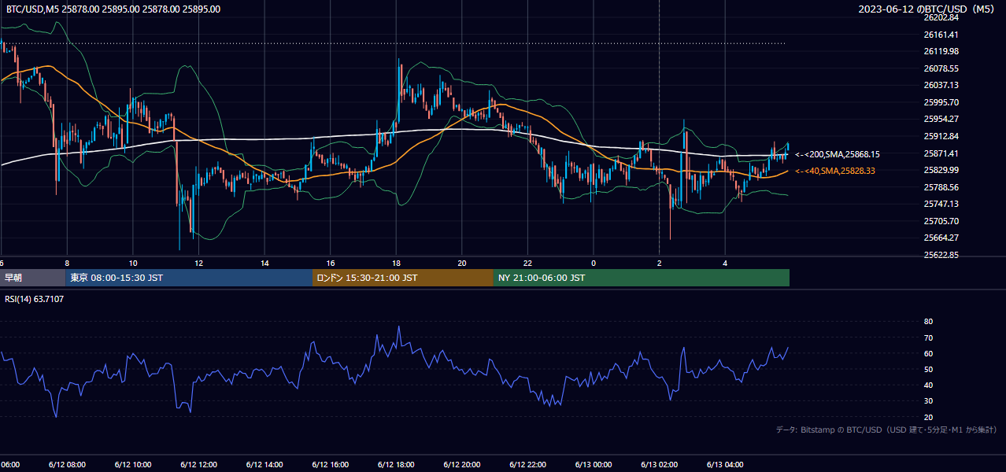Click the '2023-06-12 のBTC/USD（M5）' chart title
The height and width of the screenshot is (472, 1006).
click(x=928, y=9)
